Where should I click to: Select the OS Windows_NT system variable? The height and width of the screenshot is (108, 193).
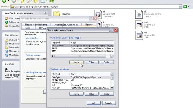click(x=81, y=85)
